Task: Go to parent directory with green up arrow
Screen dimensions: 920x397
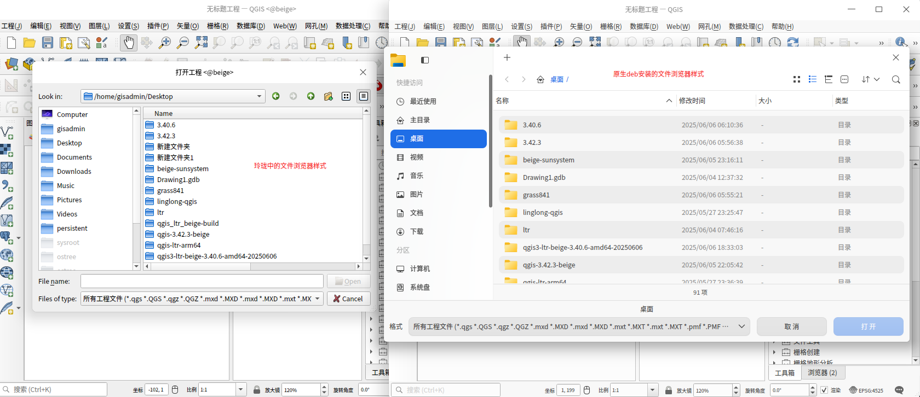Action: tap(311, 96)
